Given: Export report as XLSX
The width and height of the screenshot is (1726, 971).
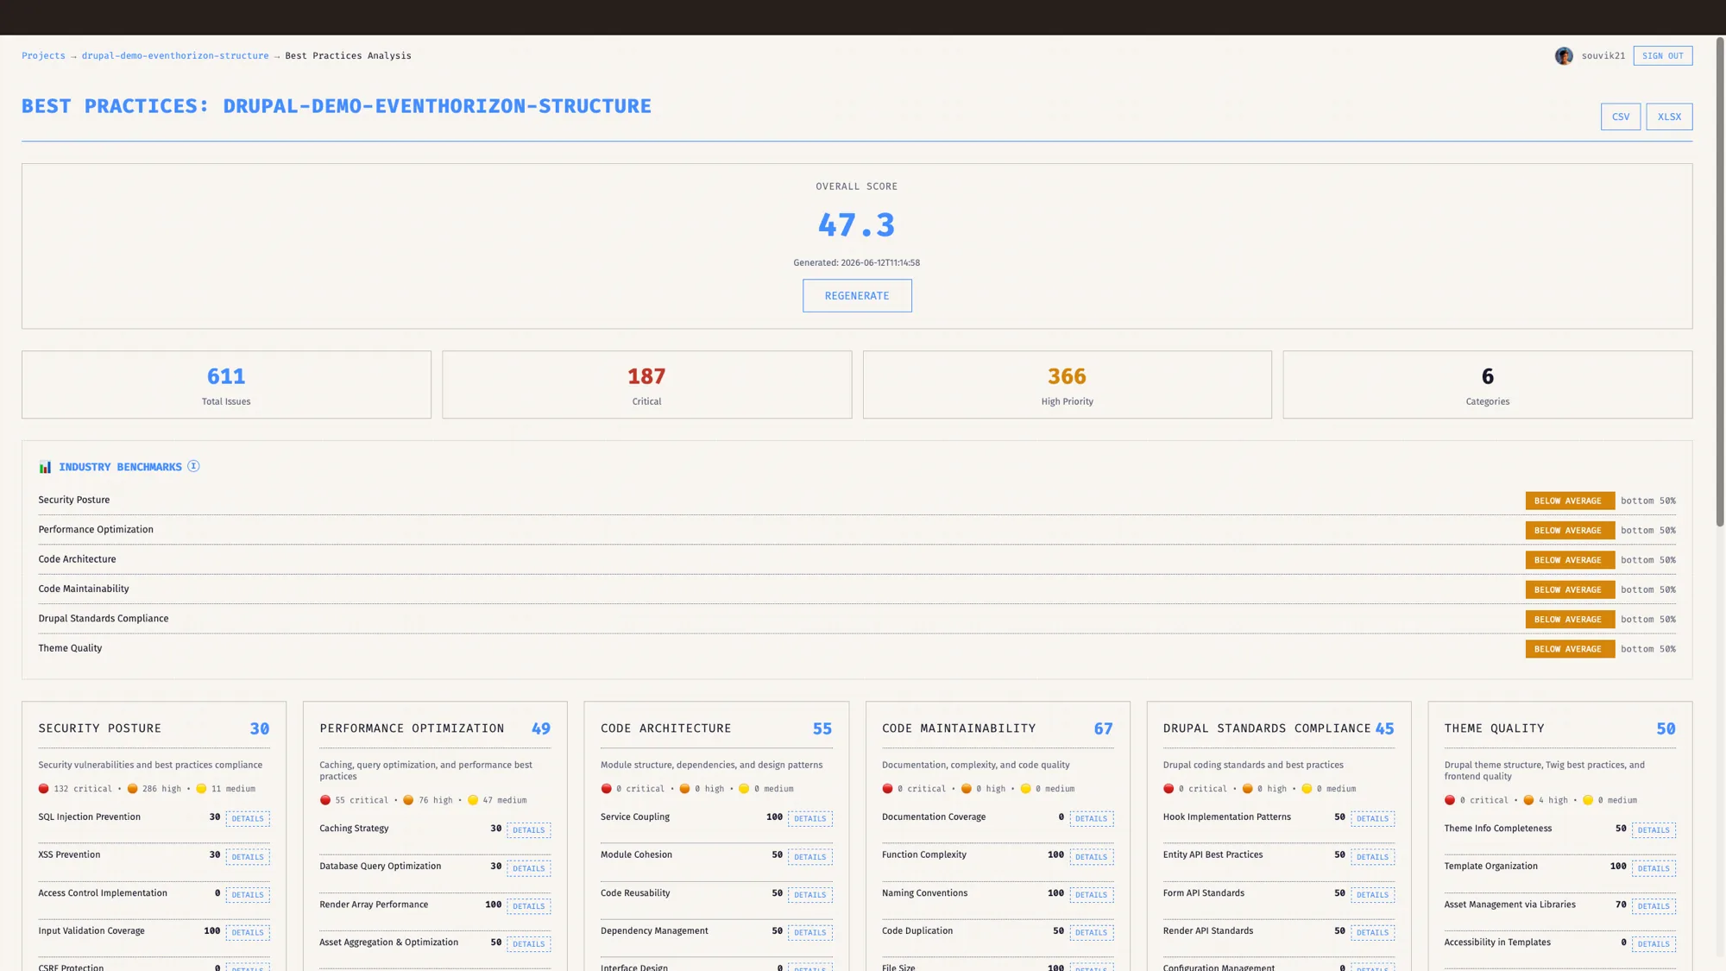Looking at the screenshot, I should 1669,117.
